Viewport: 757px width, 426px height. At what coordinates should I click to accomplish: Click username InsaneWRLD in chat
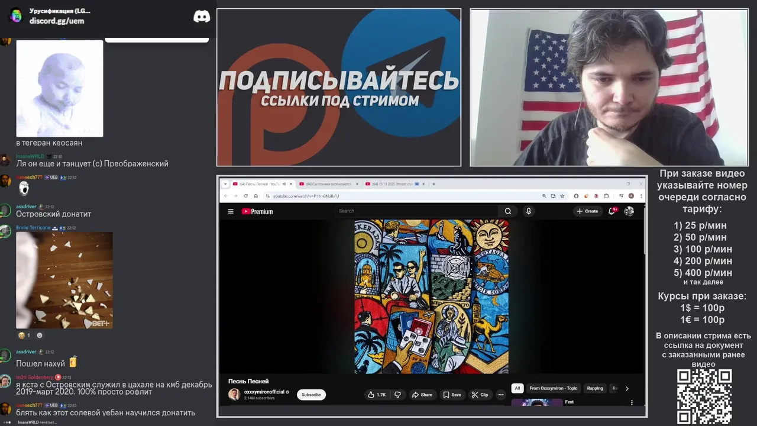click(30, 157)
